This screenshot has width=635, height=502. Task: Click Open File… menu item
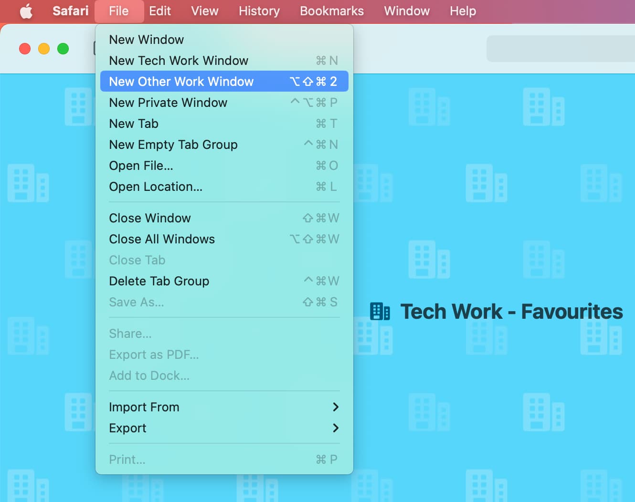pyautogui.click(x=141, y=166)
